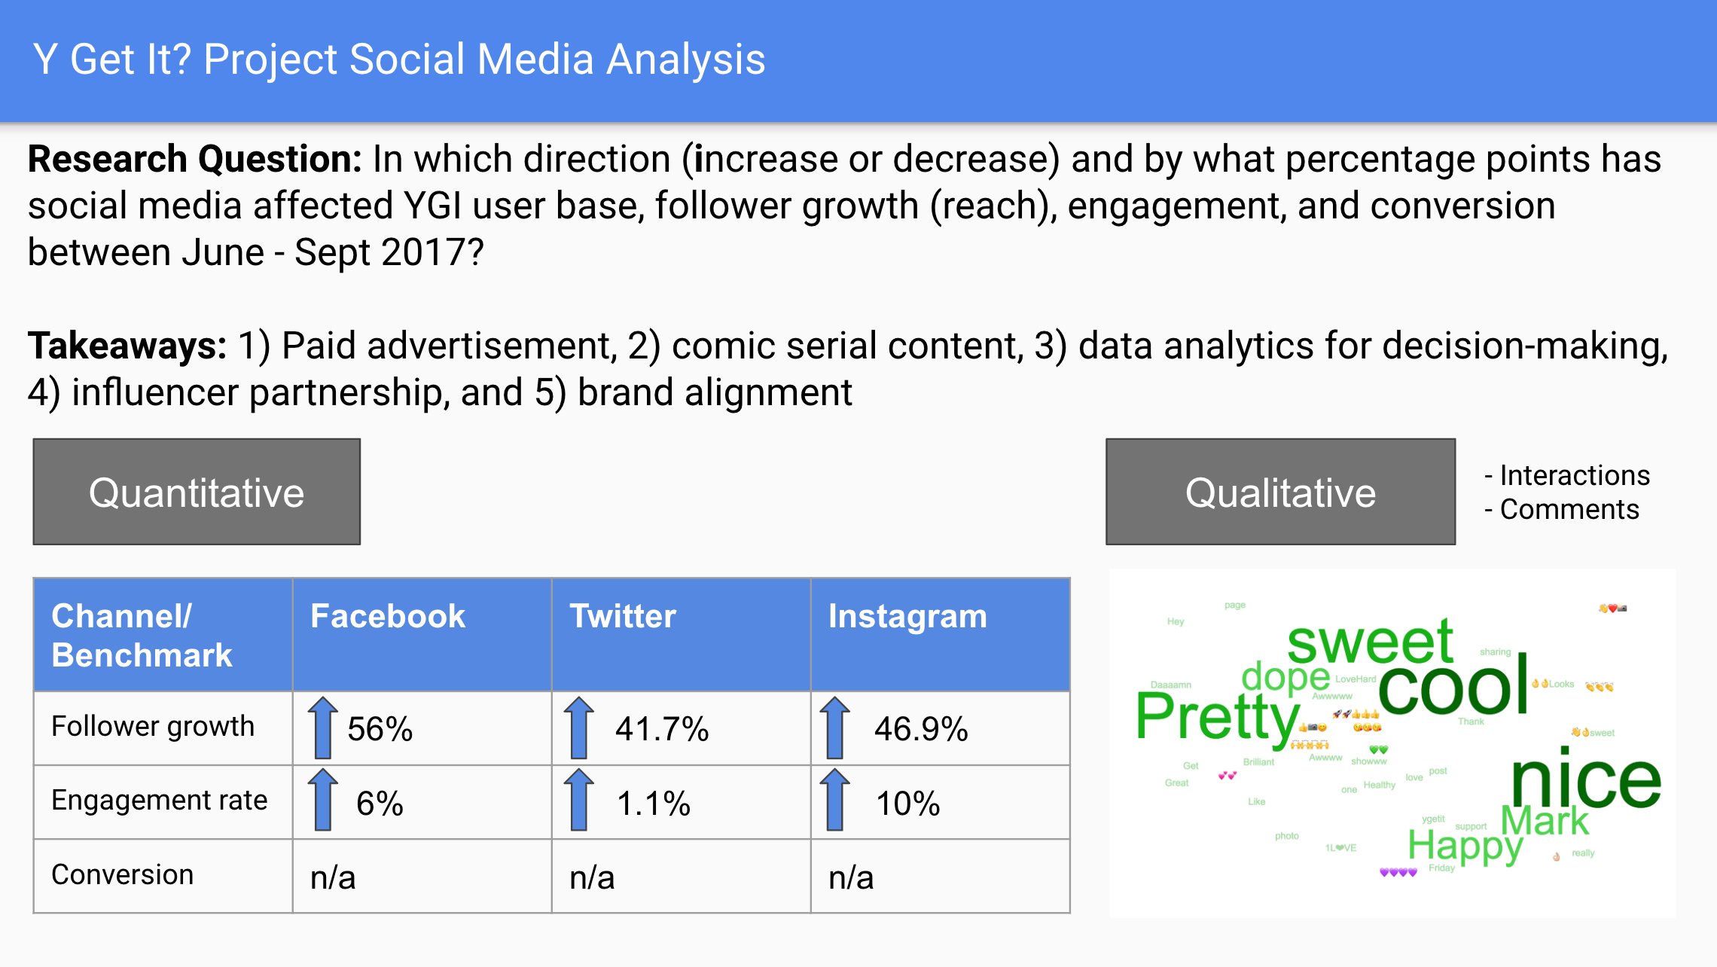Click the Instagram column header

[940, 635]
